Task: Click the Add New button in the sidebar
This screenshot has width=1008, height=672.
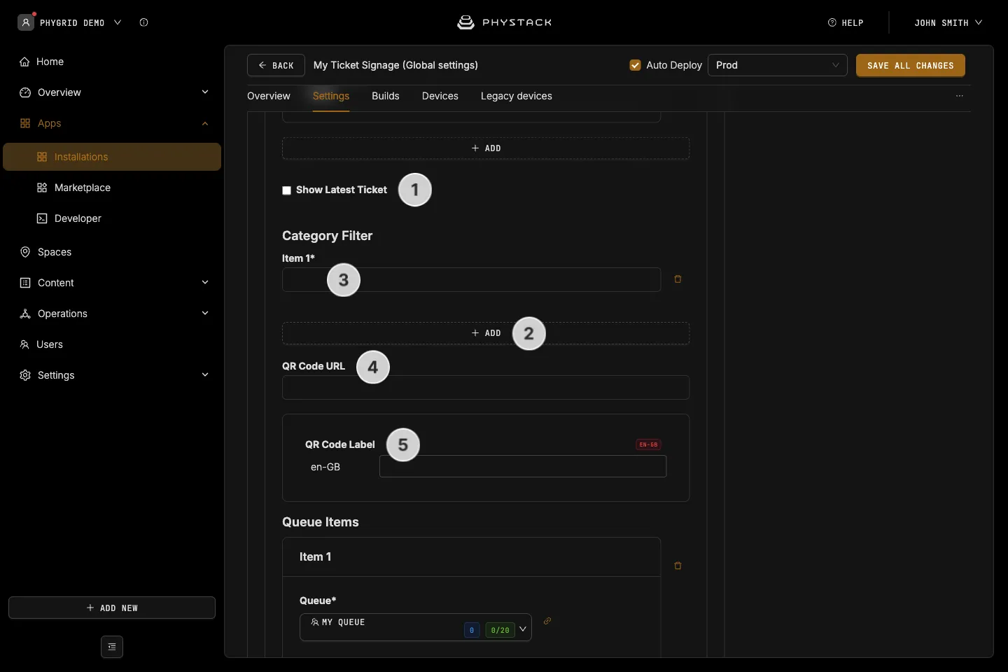Action: coord(112,608)
